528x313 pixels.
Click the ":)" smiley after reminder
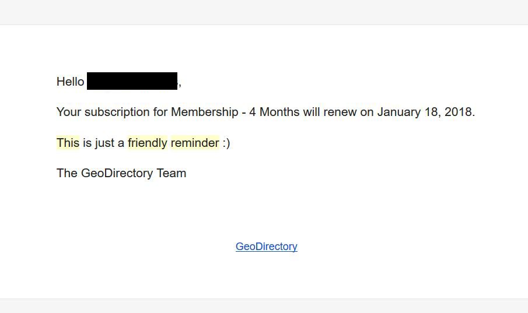click(226, 143)
